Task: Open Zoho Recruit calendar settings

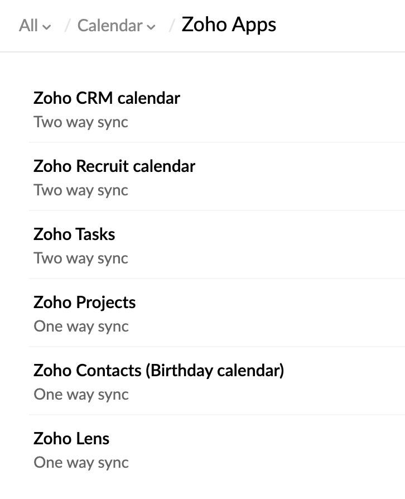Action: [114, 166]
